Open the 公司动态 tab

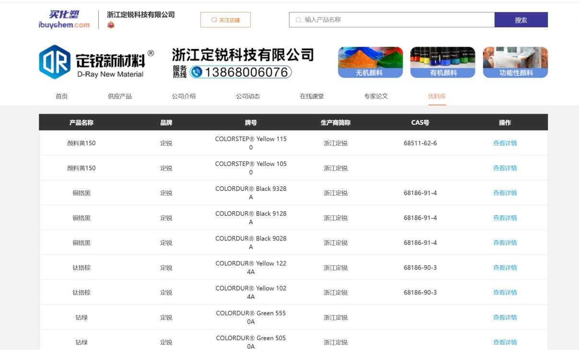tap(248, 96)
